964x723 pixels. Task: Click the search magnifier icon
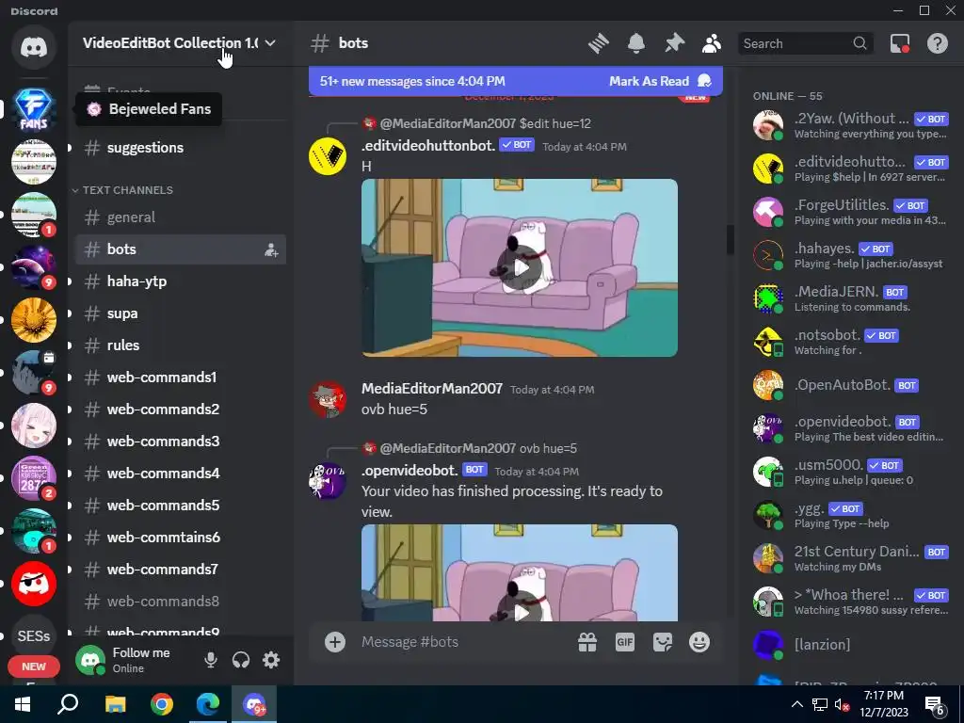pyautogui.click(x=860, y=43)
